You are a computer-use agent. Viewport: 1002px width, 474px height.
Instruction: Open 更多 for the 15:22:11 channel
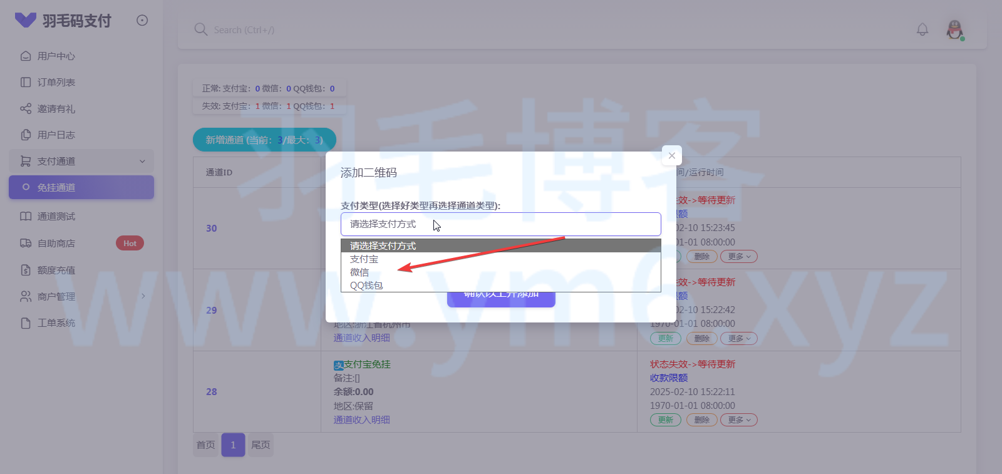point(739,420)
